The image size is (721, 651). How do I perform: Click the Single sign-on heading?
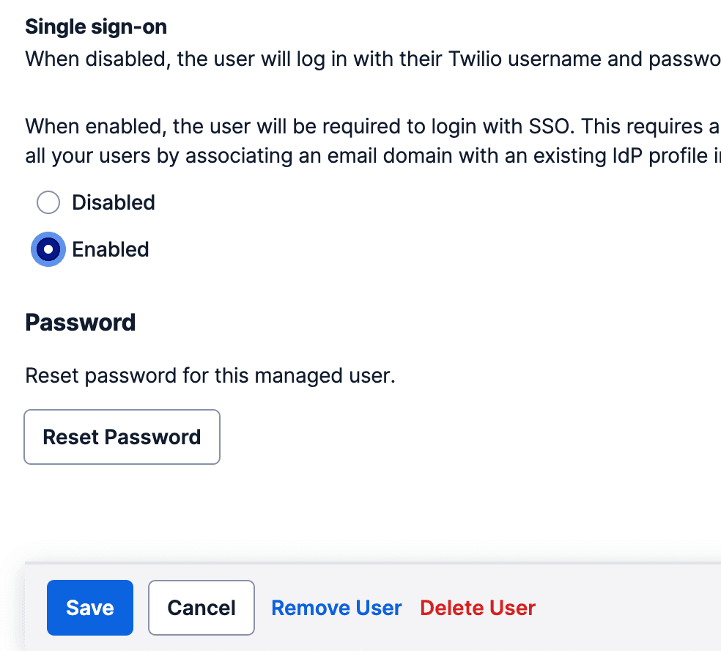click(96, 26)
